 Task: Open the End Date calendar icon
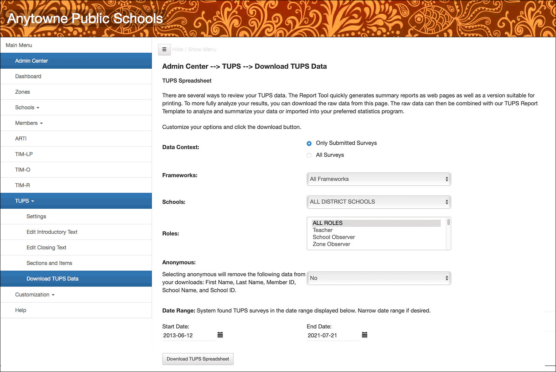tap(365, 335)
